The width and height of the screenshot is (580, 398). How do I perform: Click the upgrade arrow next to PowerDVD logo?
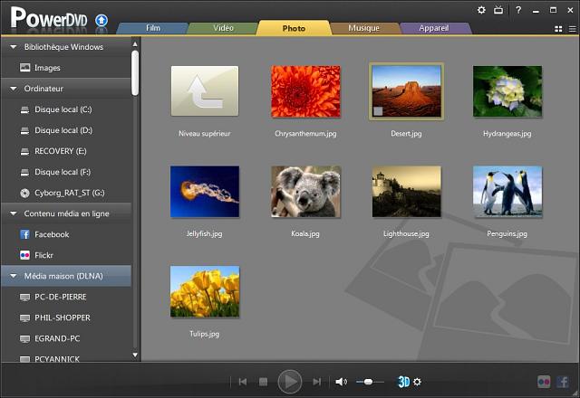coord(101,19)
